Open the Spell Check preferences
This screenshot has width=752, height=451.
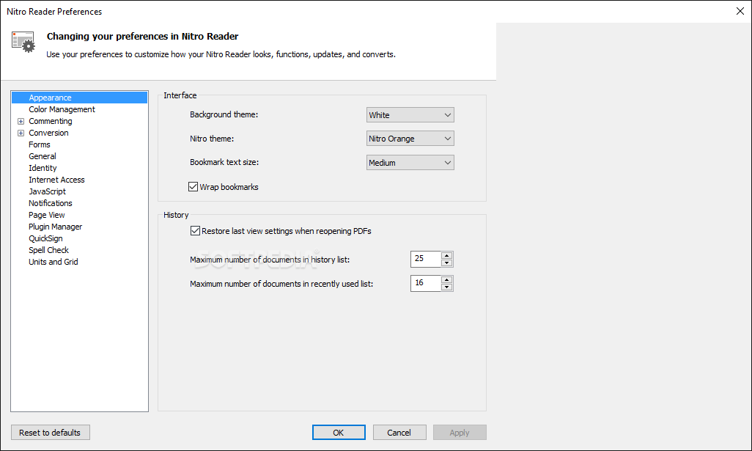coord(48,250)
